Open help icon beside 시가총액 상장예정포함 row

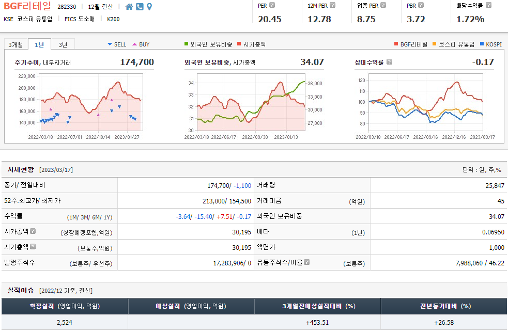point(33,231)
